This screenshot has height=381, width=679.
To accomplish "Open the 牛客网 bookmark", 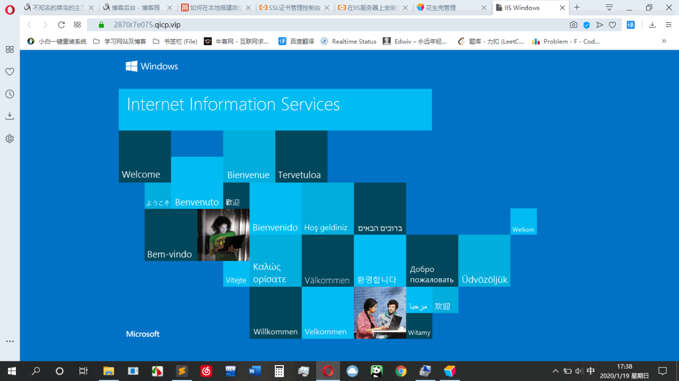I will tap(237, 41).
